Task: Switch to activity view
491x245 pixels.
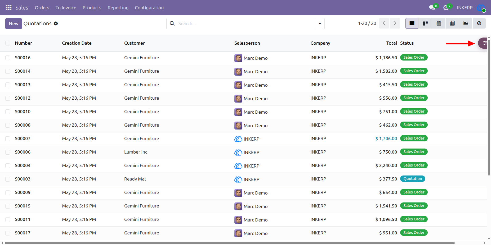Action: click(x=479, y=23)
